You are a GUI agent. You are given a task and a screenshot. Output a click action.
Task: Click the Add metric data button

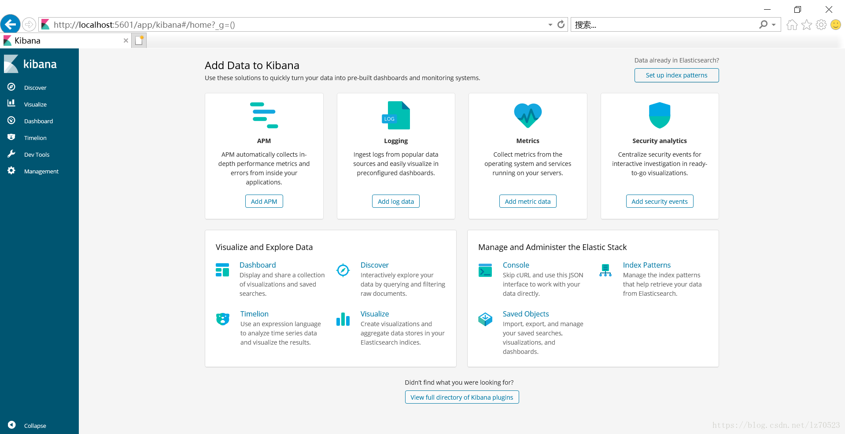click(528, 201)
